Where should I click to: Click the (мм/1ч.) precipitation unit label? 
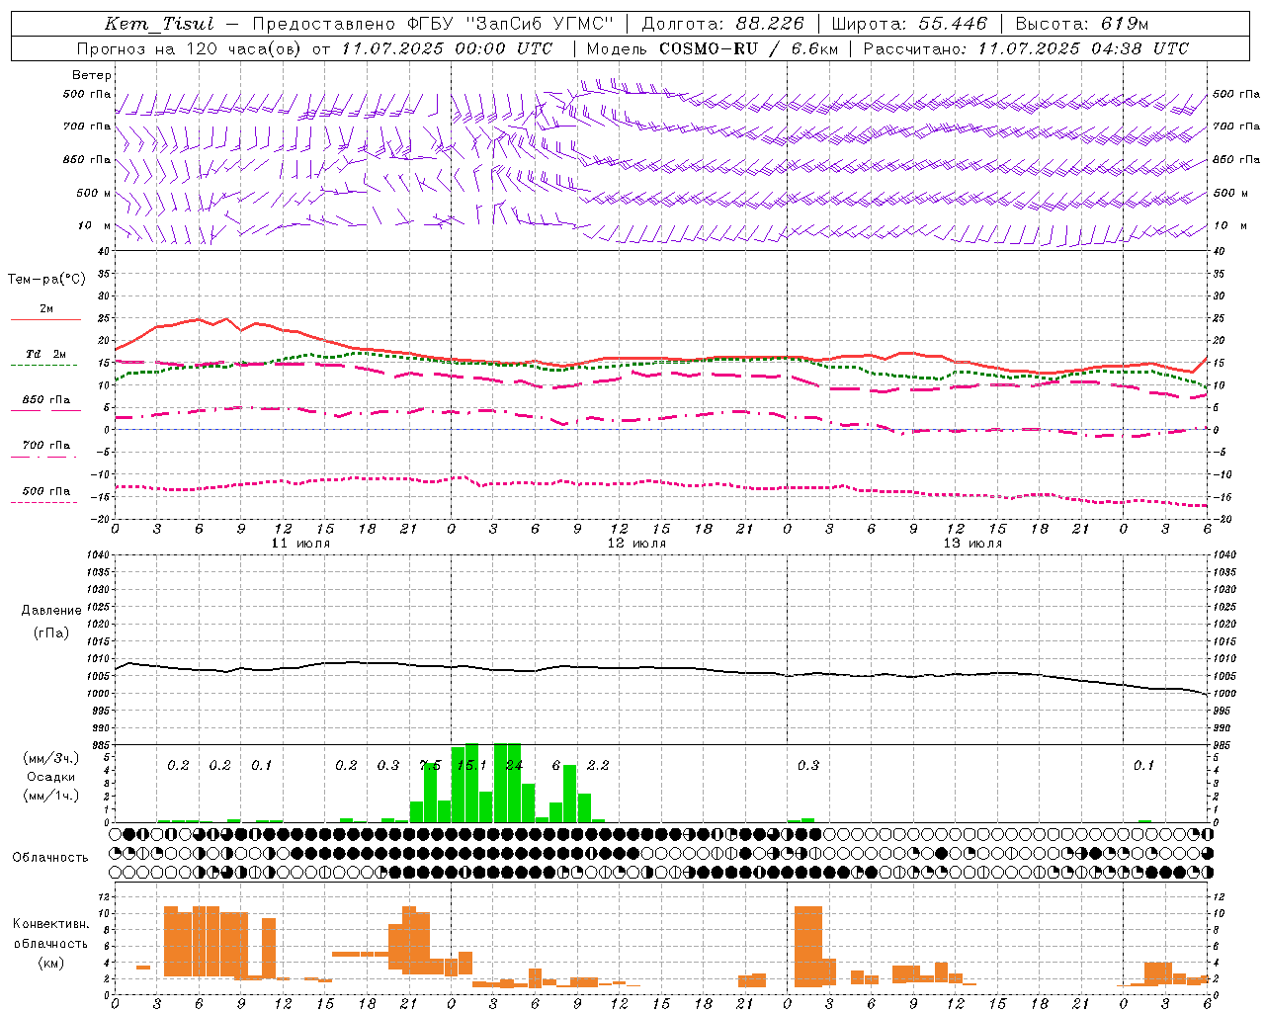(51, 796)
